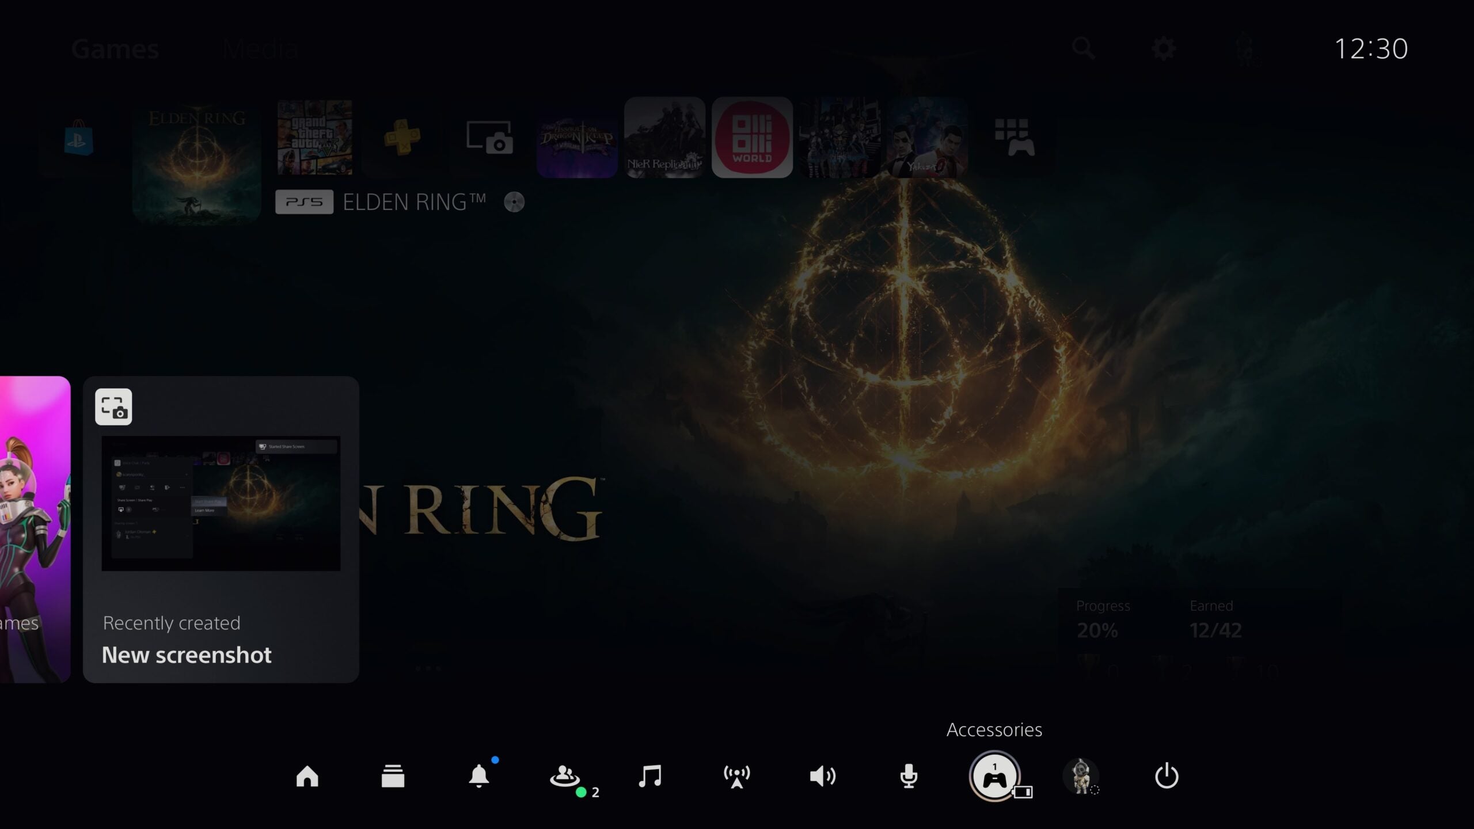Click the ELDEN RING™ title text
The image size is (1474, 829).
pos(415,202)
